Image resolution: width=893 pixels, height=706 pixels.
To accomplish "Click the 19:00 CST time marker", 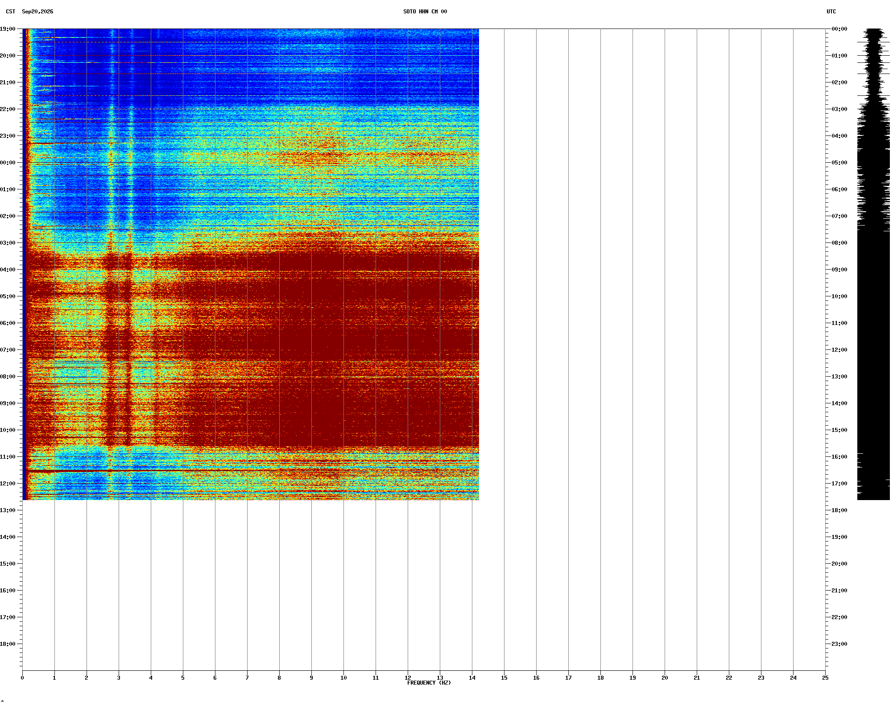I will 8,29.
